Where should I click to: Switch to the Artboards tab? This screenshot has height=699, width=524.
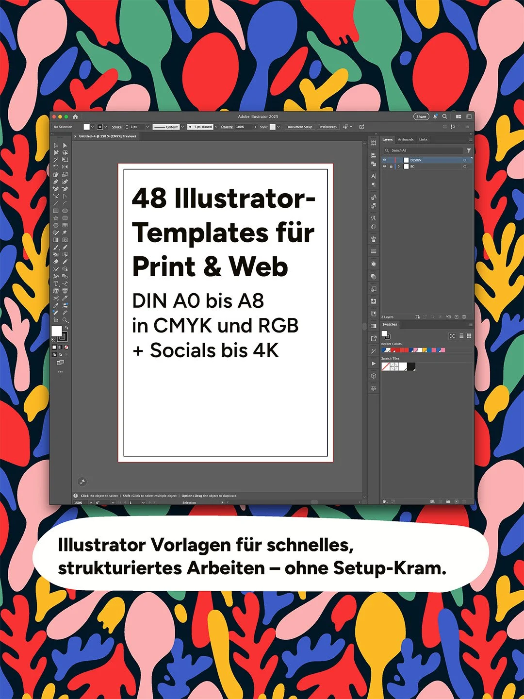point(406,139)
